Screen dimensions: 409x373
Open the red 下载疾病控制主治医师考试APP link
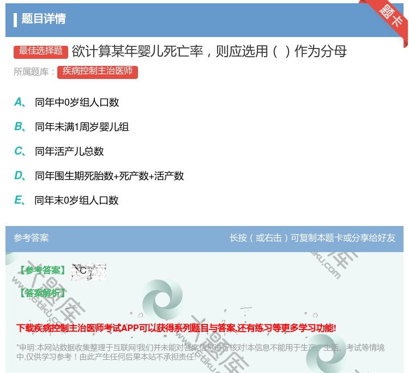(x=176, y=328)
